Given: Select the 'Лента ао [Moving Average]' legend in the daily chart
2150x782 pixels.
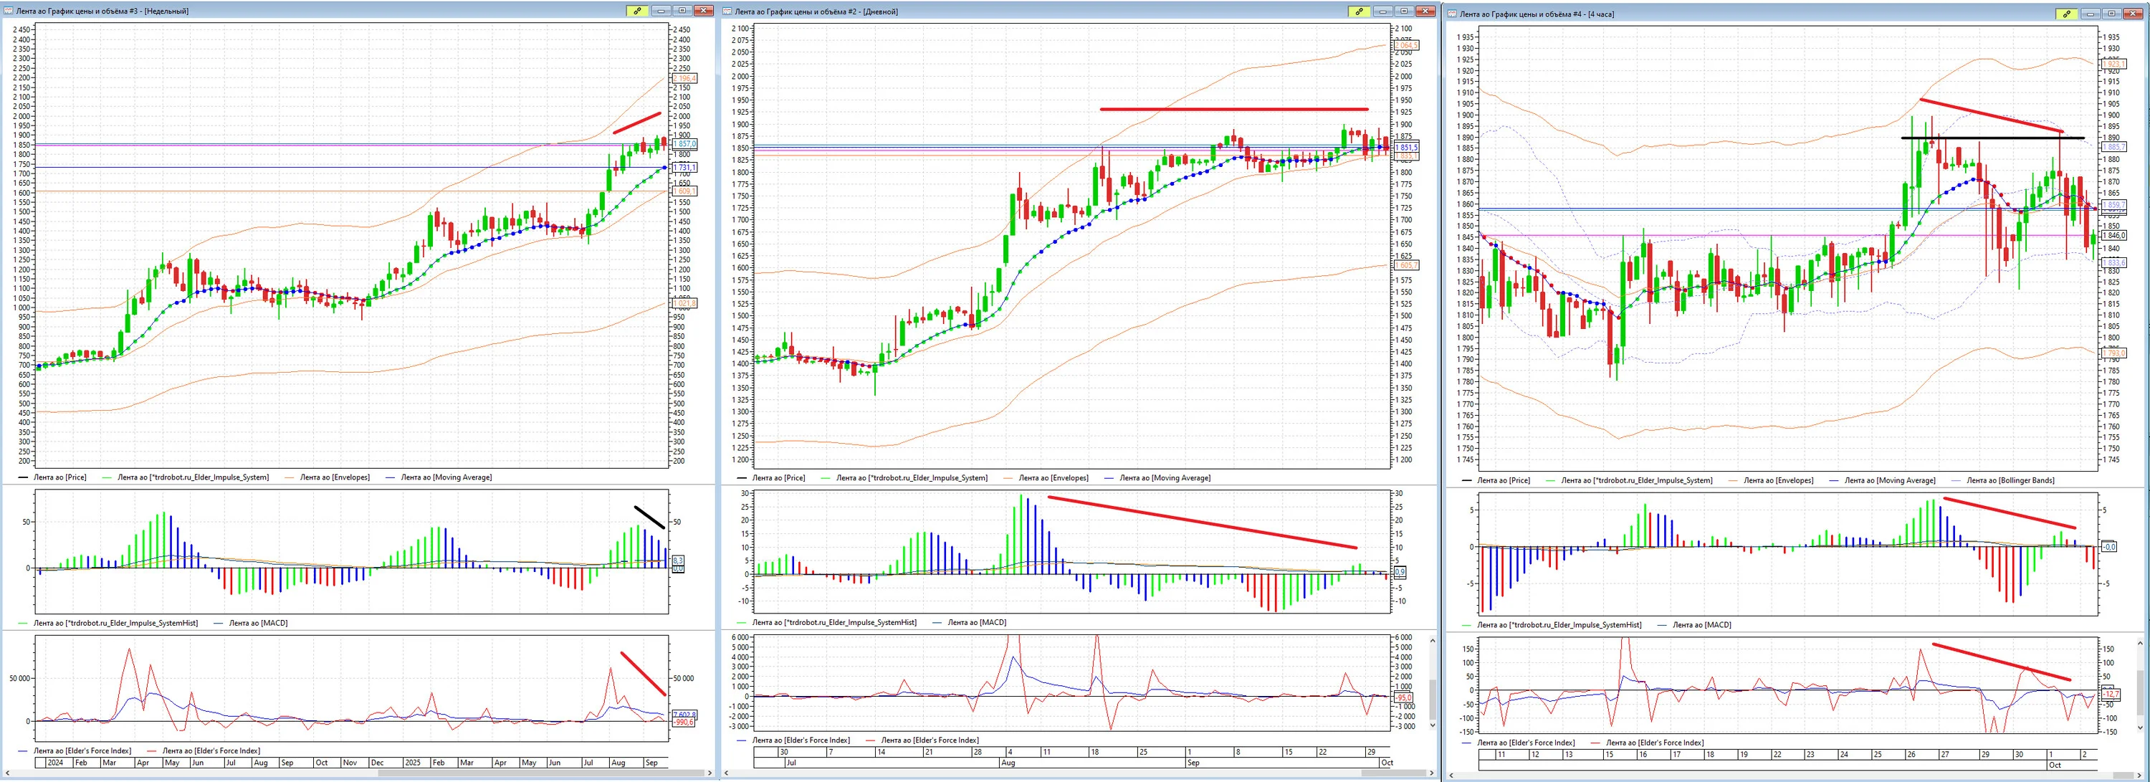Looking at the screenshot, I should tap(1165, 477).
